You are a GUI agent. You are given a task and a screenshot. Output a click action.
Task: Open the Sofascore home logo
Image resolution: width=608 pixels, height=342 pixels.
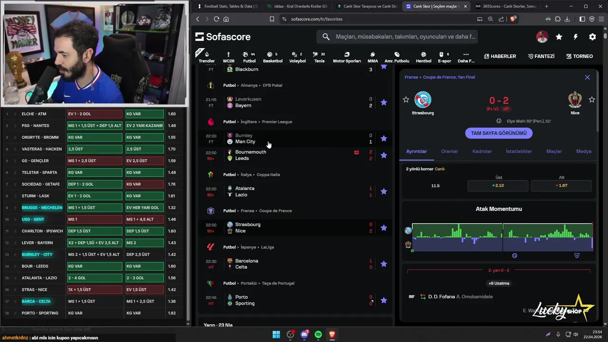coord(223,37)
